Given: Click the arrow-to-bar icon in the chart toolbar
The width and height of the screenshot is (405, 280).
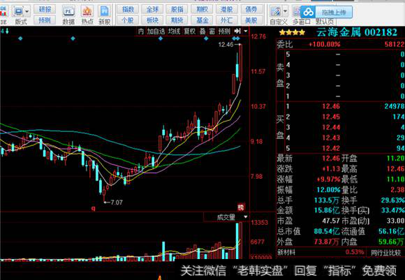Looking at the screenshot, I should point(237,31).
